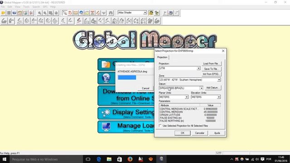Viewport: 290px width, 163px height.
Task: Cancel the Creating new files progress
Action: pyautogui.click(x=145, y=88)
